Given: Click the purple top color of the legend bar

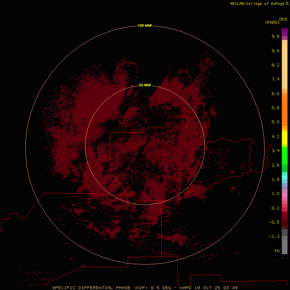Looking at the screenshot, I should 285,32.
